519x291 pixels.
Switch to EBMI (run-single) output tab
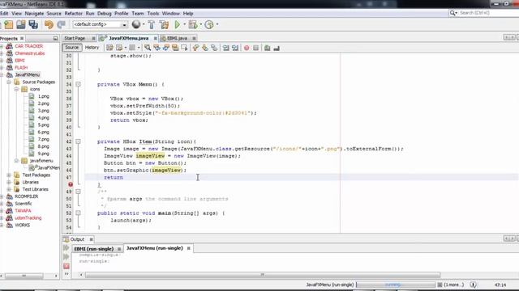click(x=94, y=249)
